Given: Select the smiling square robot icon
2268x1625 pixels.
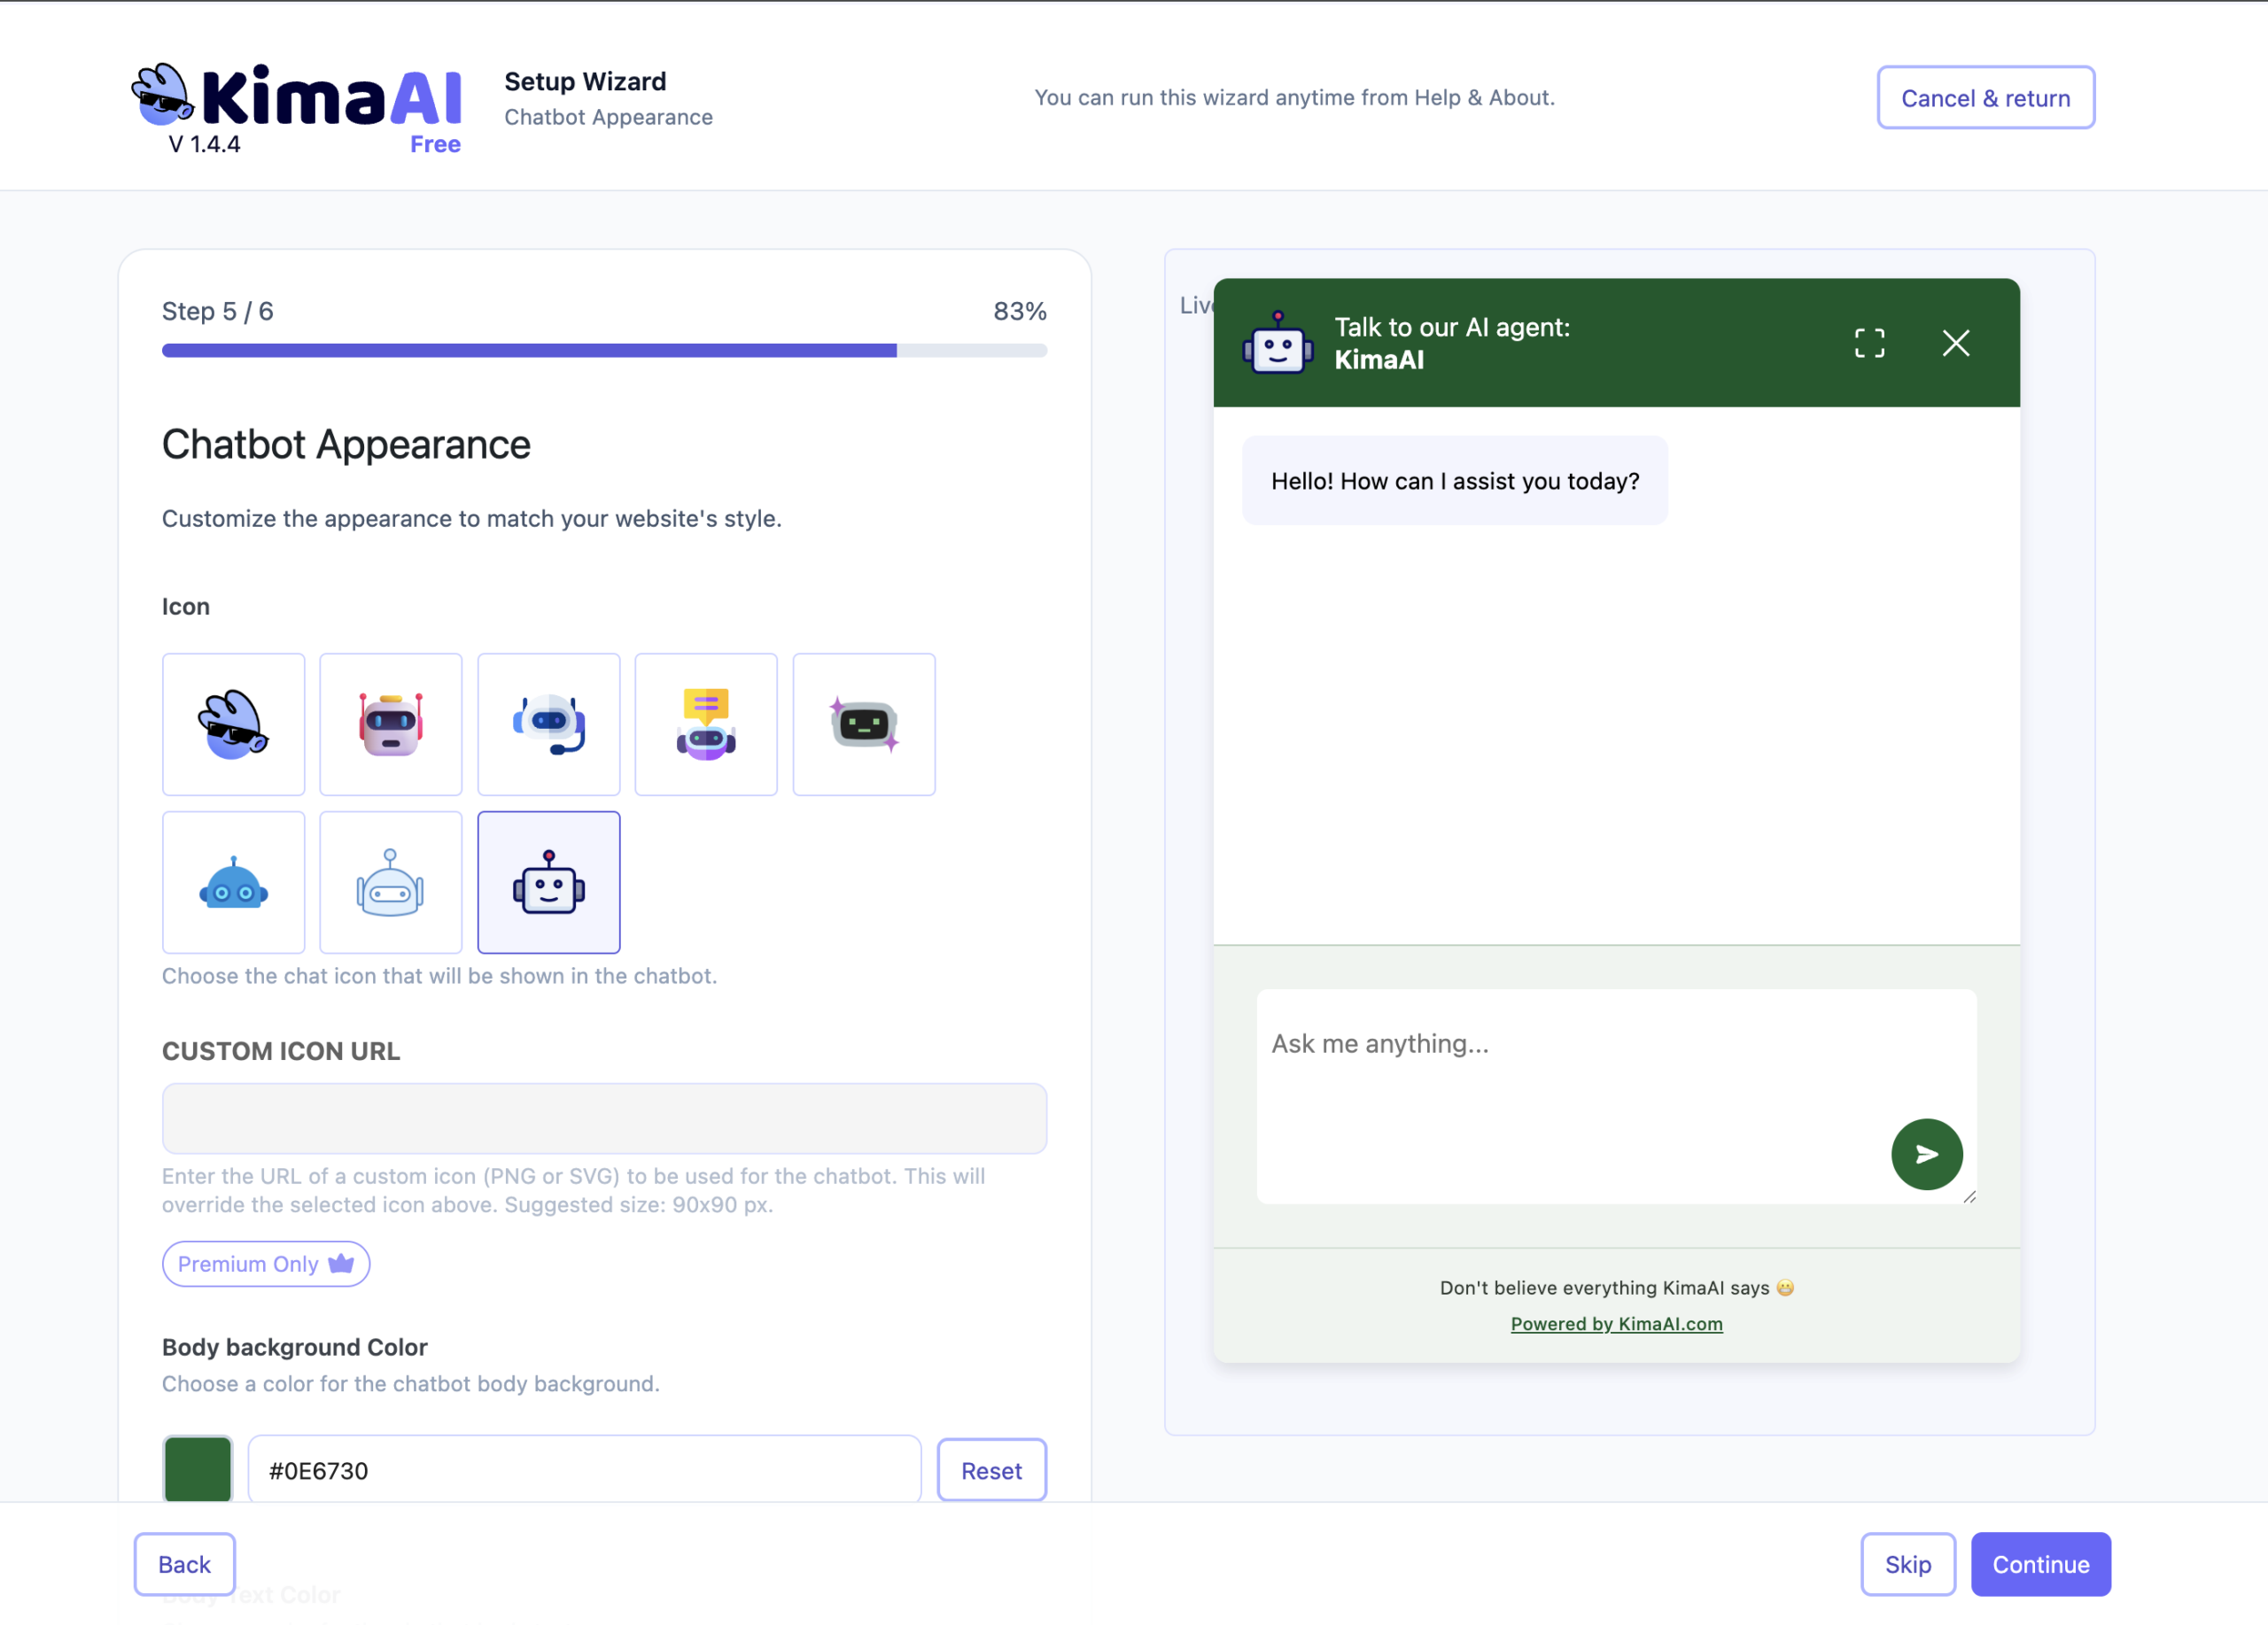Looking at the screenshot, I should [548, 882].
